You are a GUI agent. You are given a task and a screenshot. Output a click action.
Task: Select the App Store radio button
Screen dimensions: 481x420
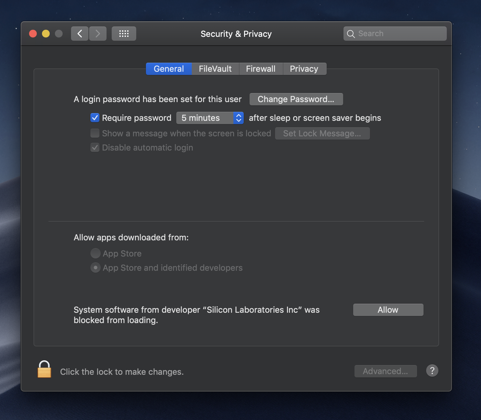(x=95, y=253)
